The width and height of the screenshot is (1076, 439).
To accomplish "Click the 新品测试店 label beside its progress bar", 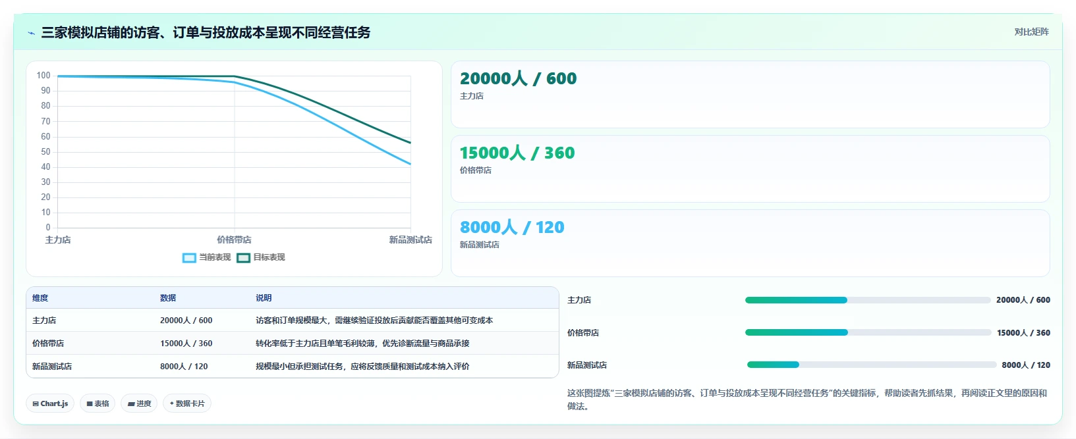I will pyautogui.click(x=587, y=365).
